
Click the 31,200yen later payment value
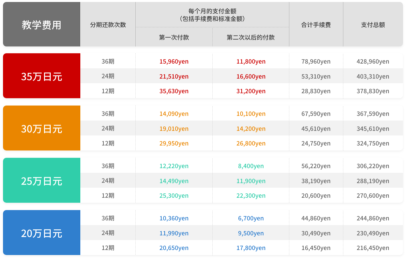tap(251, 91)
